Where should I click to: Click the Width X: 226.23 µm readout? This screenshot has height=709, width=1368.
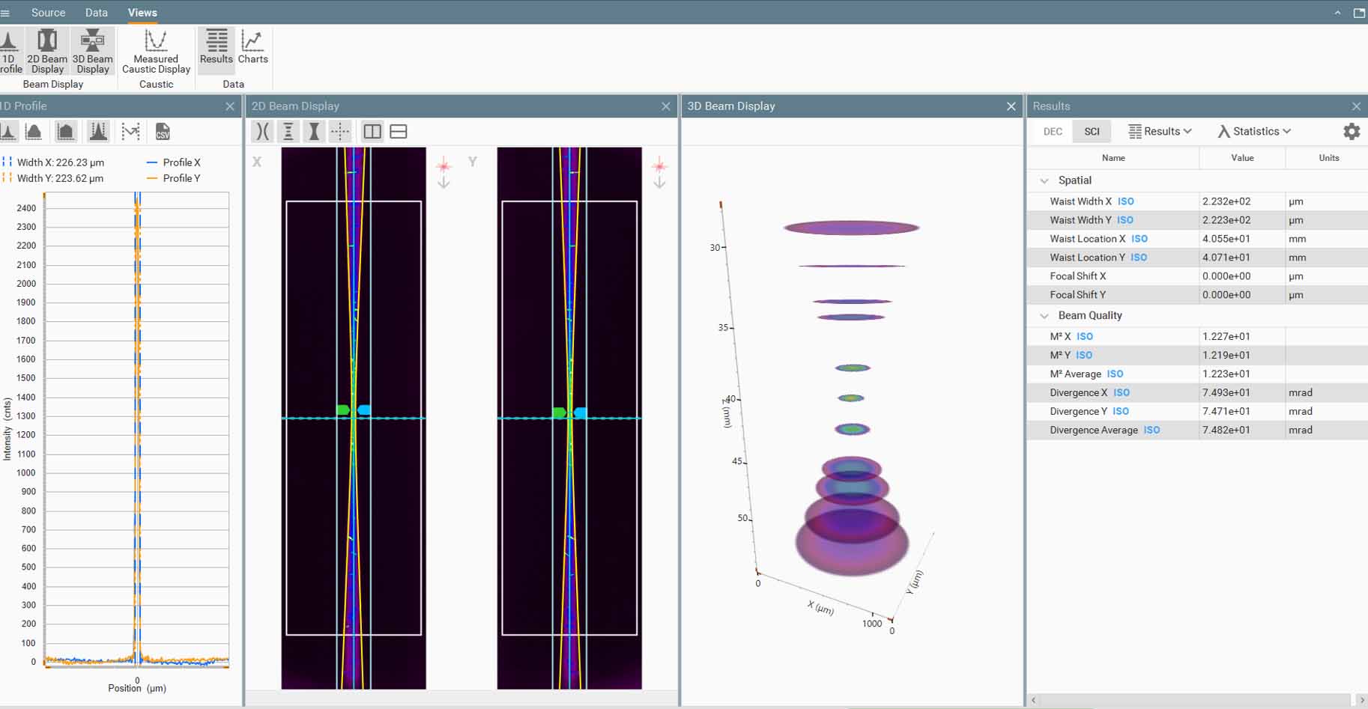coord(60,162)
